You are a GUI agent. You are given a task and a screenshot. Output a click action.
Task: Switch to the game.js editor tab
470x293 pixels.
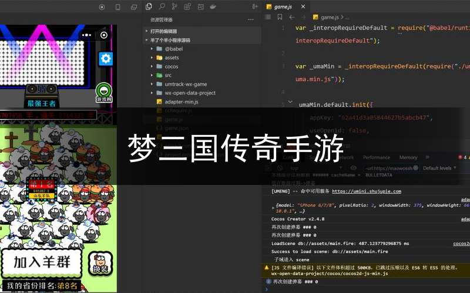click(283, 6)
